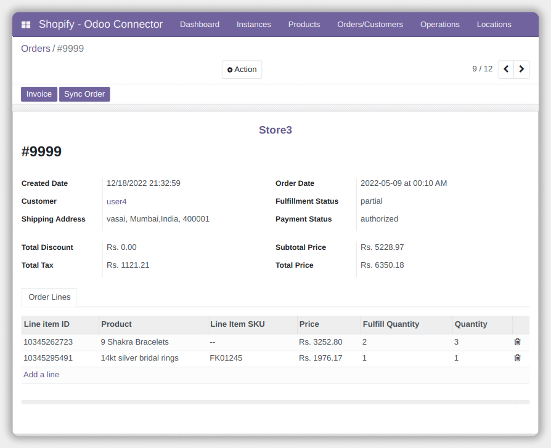Viewport: 551px width, 448px height.
Task: Go back to Orders breadcrumb
Action: (x=36, y=49)
